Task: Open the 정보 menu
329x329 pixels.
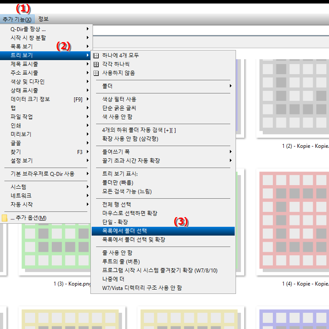Action: click(x=43, y=19)
